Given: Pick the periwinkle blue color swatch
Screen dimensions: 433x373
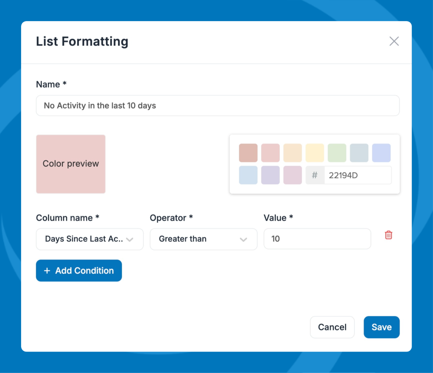Looking at the screenshot, I should pos(381,153).
